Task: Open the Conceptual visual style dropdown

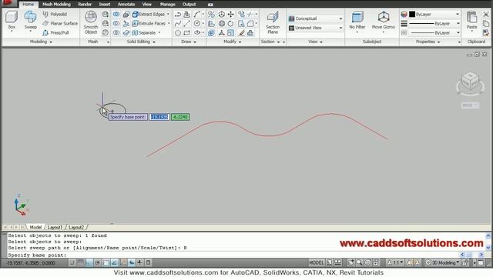Action: point(316,18)
